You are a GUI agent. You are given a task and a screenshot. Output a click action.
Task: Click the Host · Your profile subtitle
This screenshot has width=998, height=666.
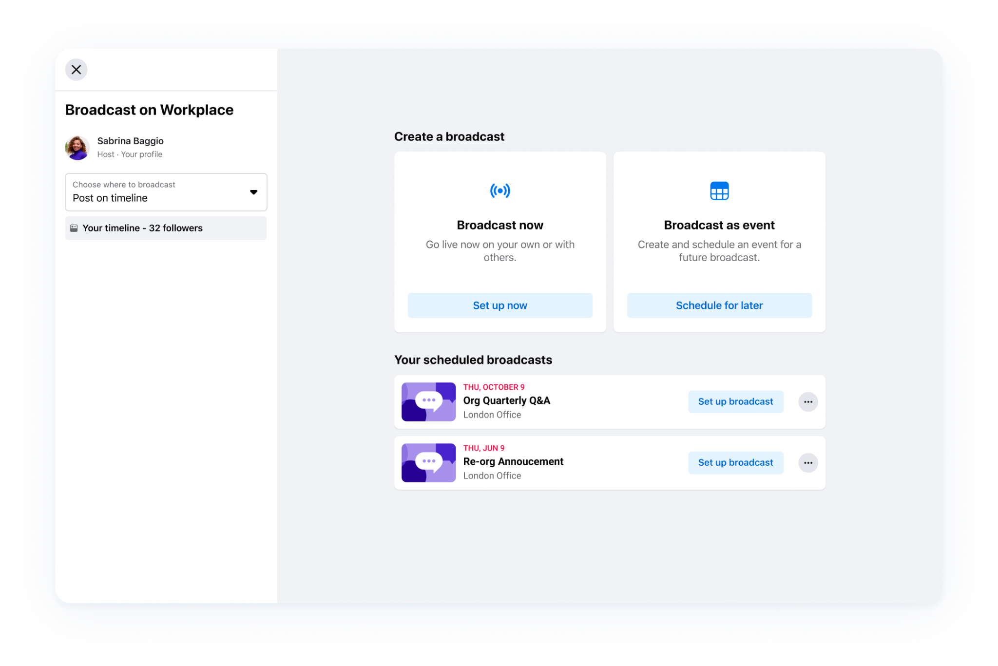tap(130, 154)
